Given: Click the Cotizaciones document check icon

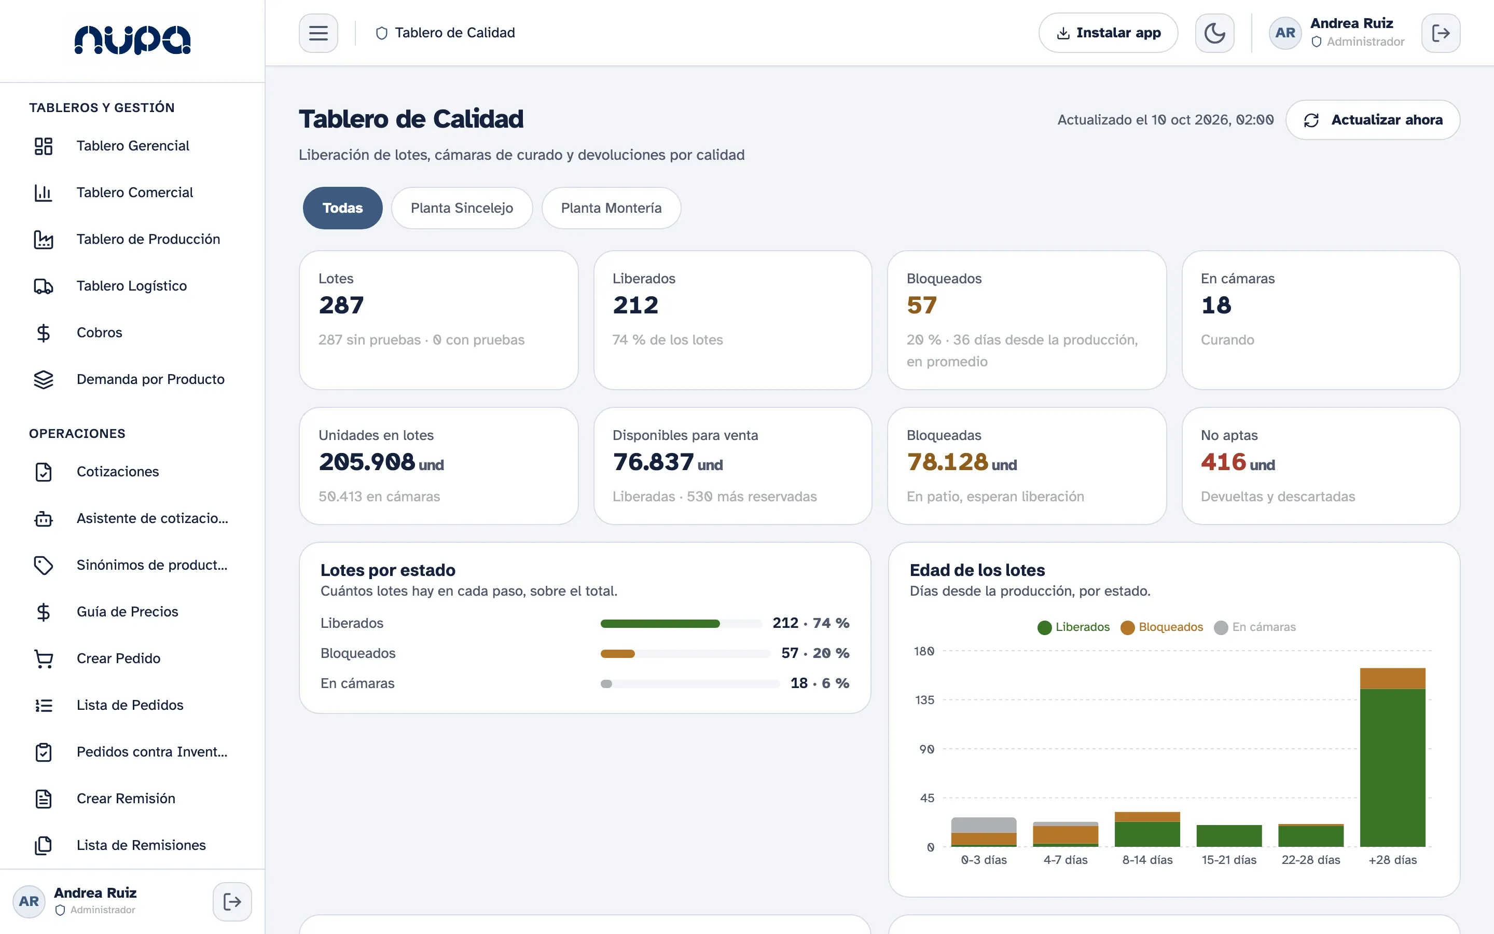Looking at the screenshot, I should (43, 472).
